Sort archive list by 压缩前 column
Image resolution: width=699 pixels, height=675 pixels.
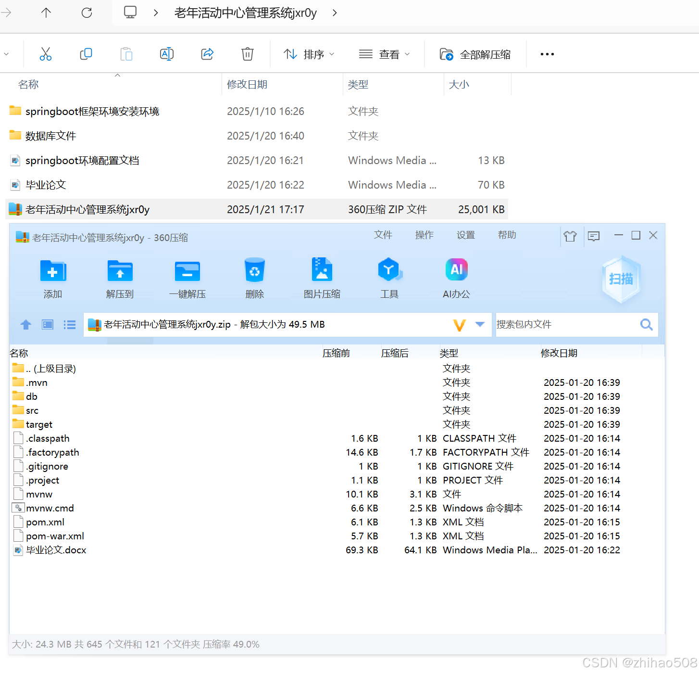336,353
